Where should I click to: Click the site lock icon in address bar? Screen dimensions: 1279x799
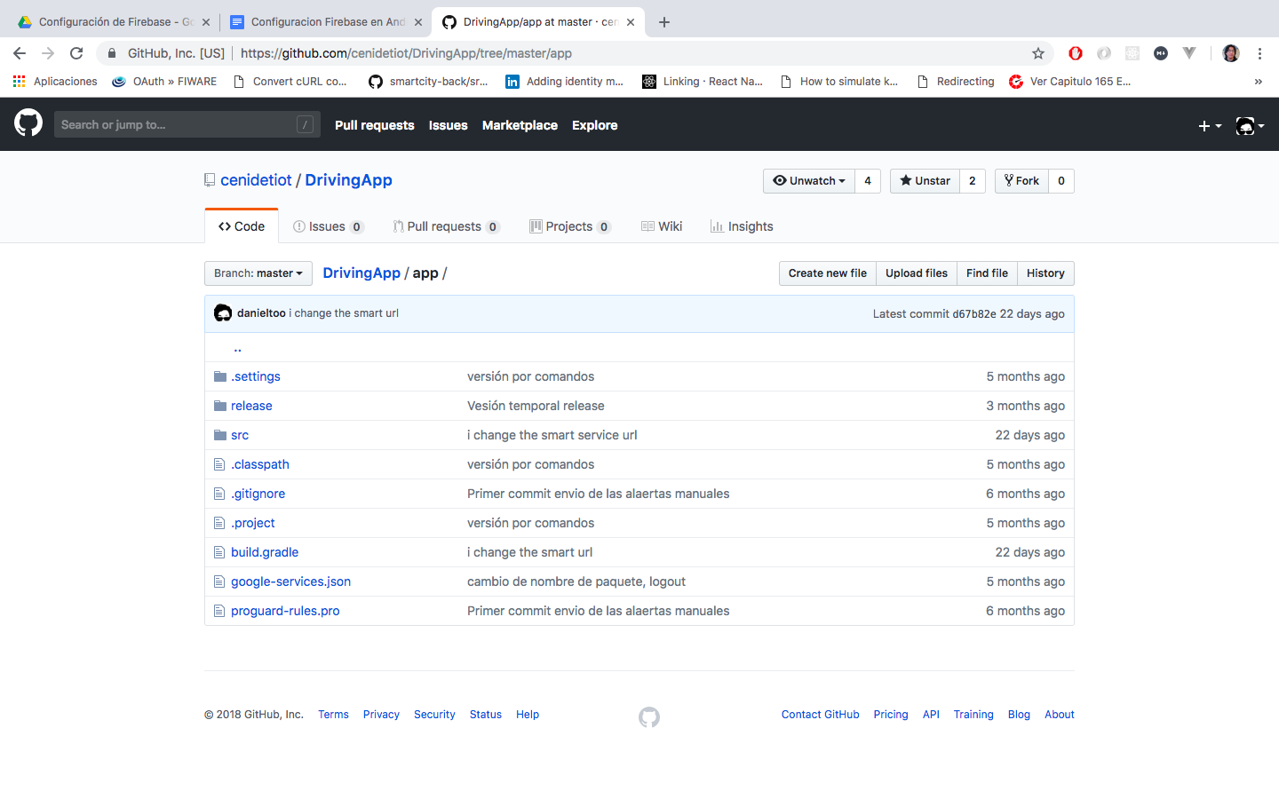pyautogui.click(x=112, y=53)
